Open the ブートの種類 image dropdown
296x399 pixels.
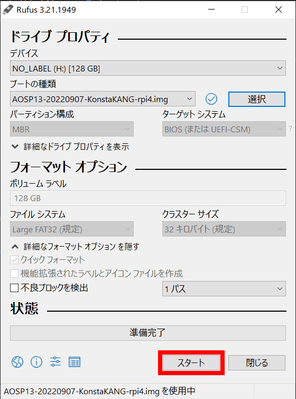103,99
